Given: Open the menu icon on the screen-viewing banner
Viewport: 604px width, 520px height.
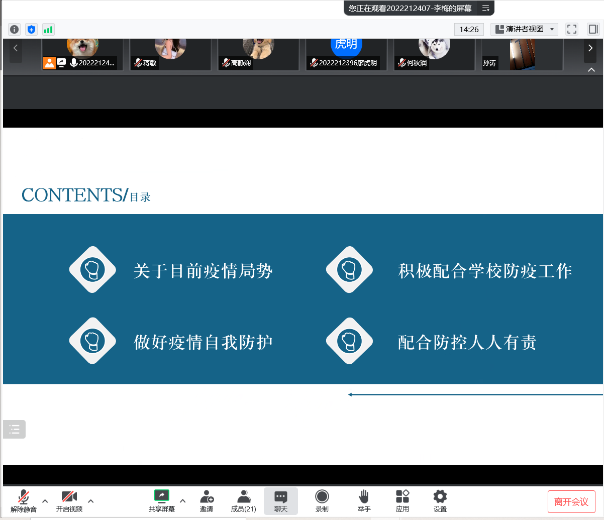Looking at the screenshot, I should (485, 8).
